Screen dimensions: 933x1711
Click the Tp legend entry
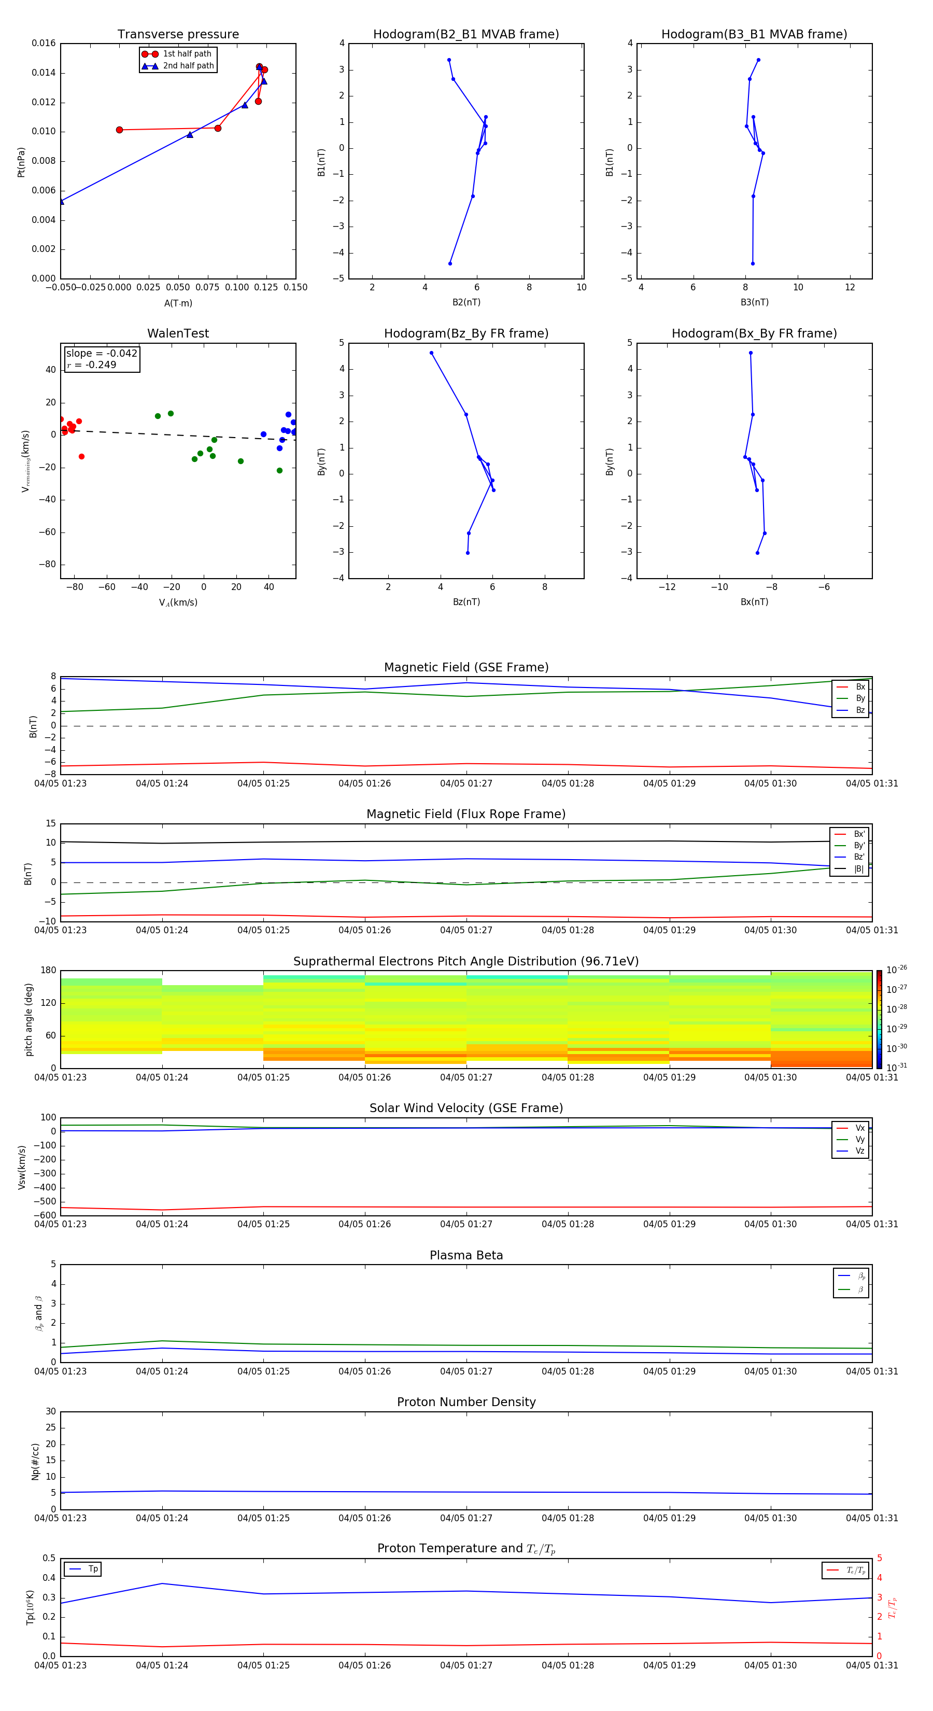click(83, 1569)
